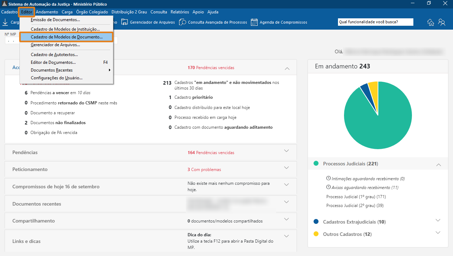Open the Editor menu
The height and width of the screenshot is (256, 453).
27,12
